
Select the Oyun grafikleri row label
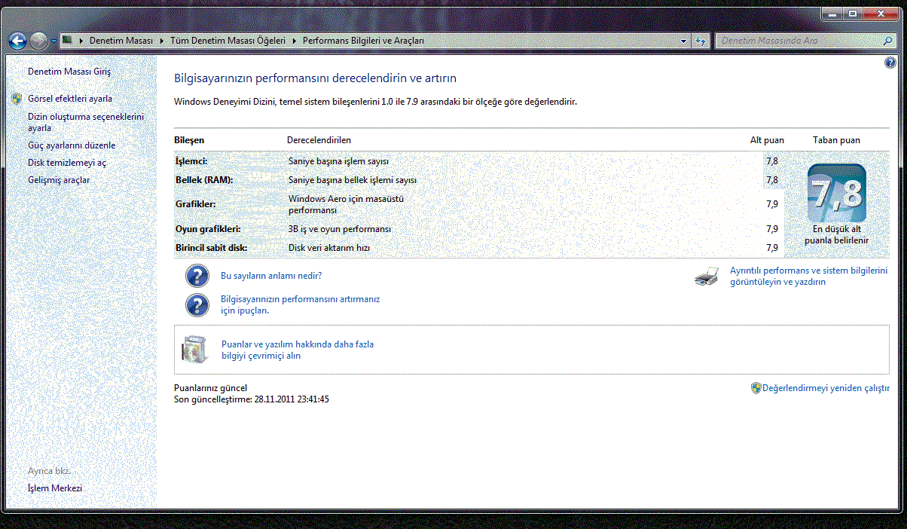208,228
